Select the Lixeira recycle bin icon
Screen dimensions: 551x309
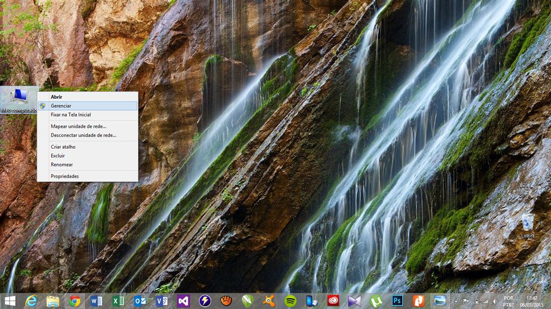[x=527, y=226]
